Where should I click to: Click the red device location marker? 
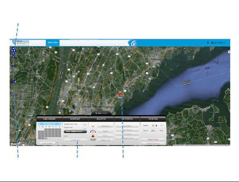(x=120, y=94)
